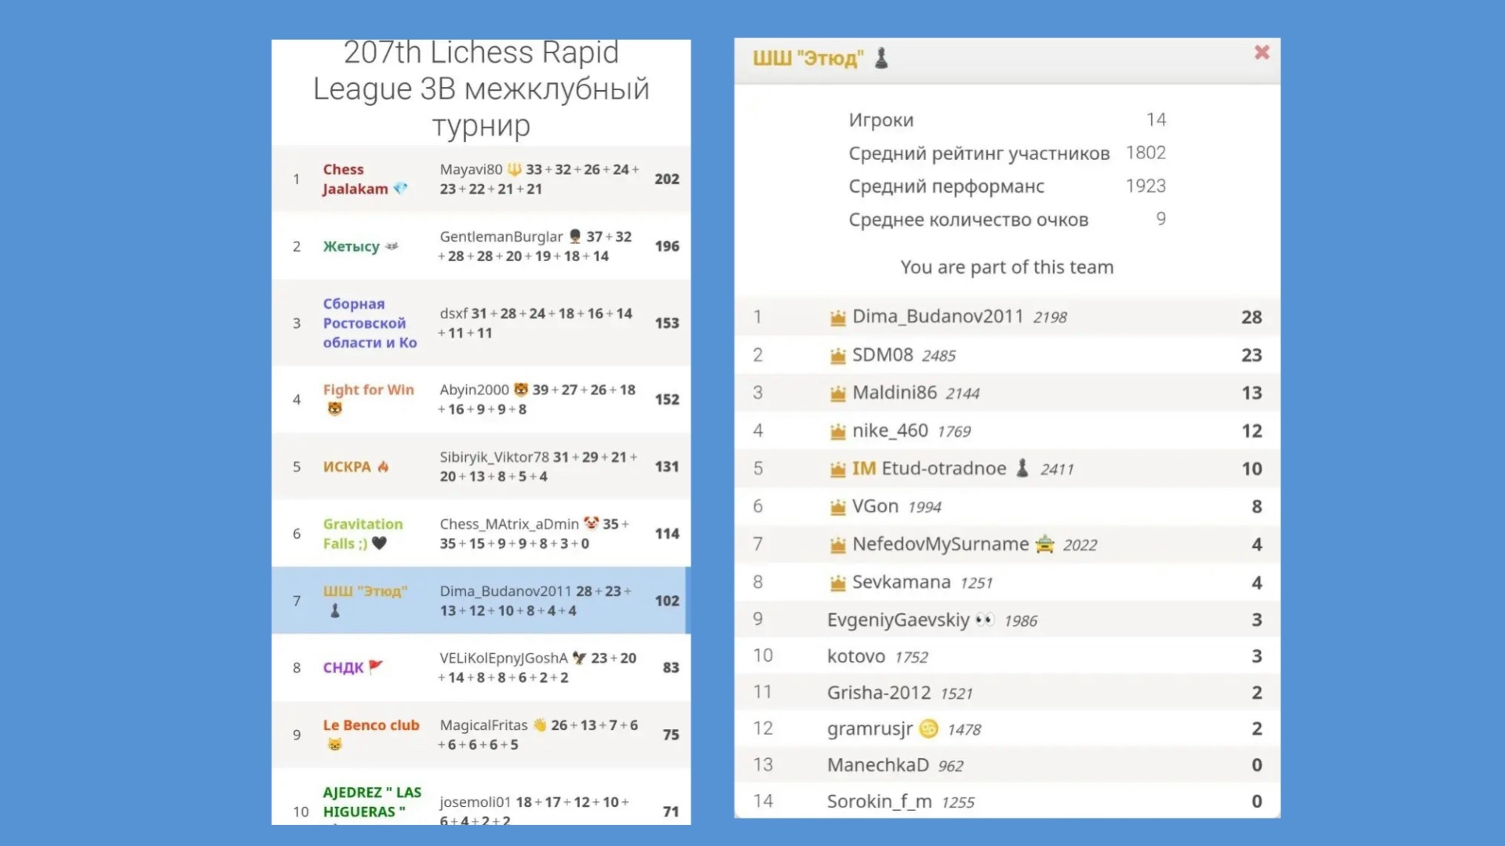Open nike_460 player profile
Screen dimensions: 1505x846
(890, 430)
